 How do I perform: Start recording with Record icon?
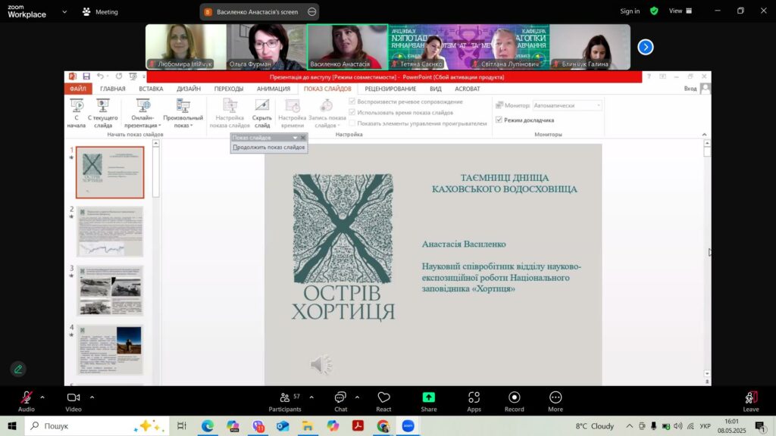click(x=515, y=397)
